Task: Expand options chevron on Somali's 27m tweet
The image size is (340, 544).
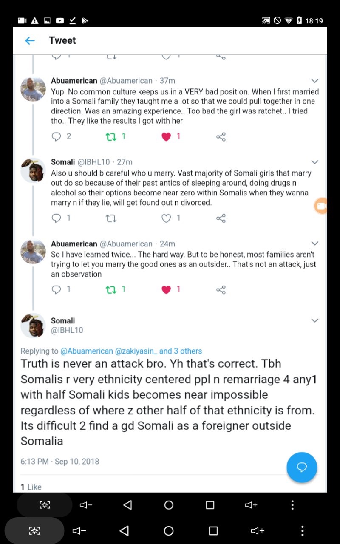Action: (x=315, y=162)
